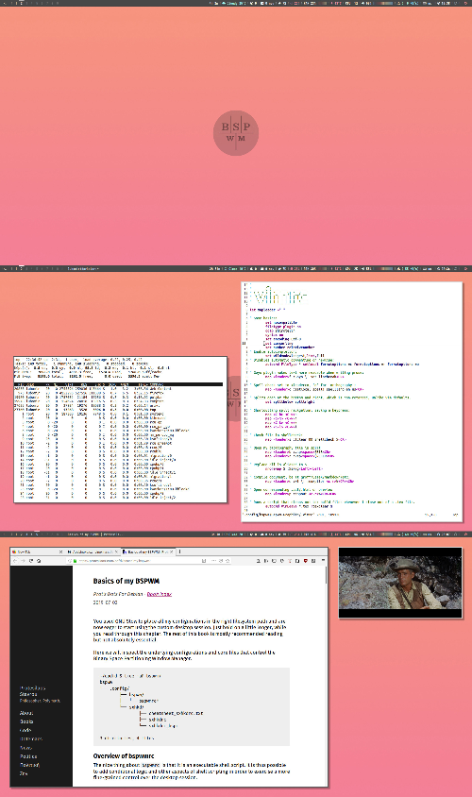Screen dimensions: 472x797
Task: Click the video player showing cowboy
Action: point(400,583)
